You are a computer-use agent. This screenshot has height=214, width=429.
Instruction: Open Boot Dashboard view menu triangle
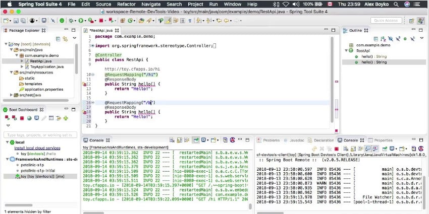(8, 125)
